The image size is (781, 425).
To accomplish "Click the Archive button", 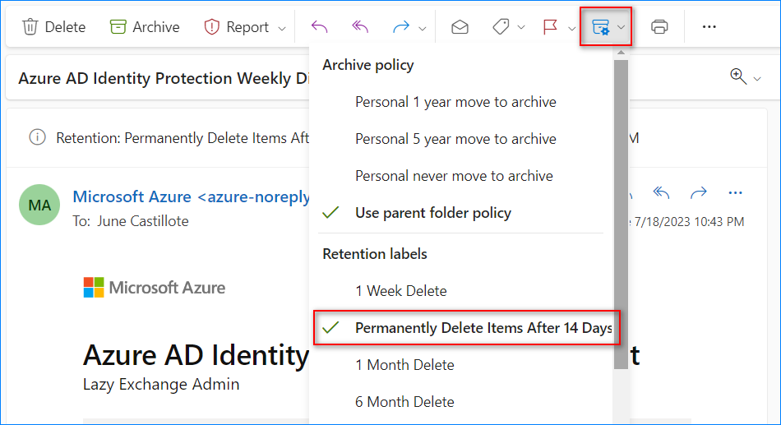I will [145, 27].
